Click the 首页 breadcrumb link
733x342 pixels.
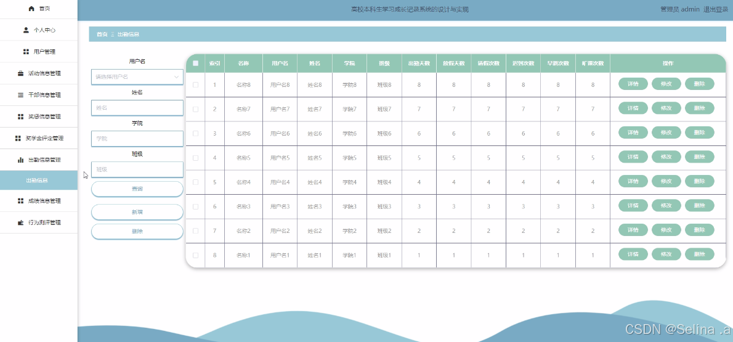[102, 34]
